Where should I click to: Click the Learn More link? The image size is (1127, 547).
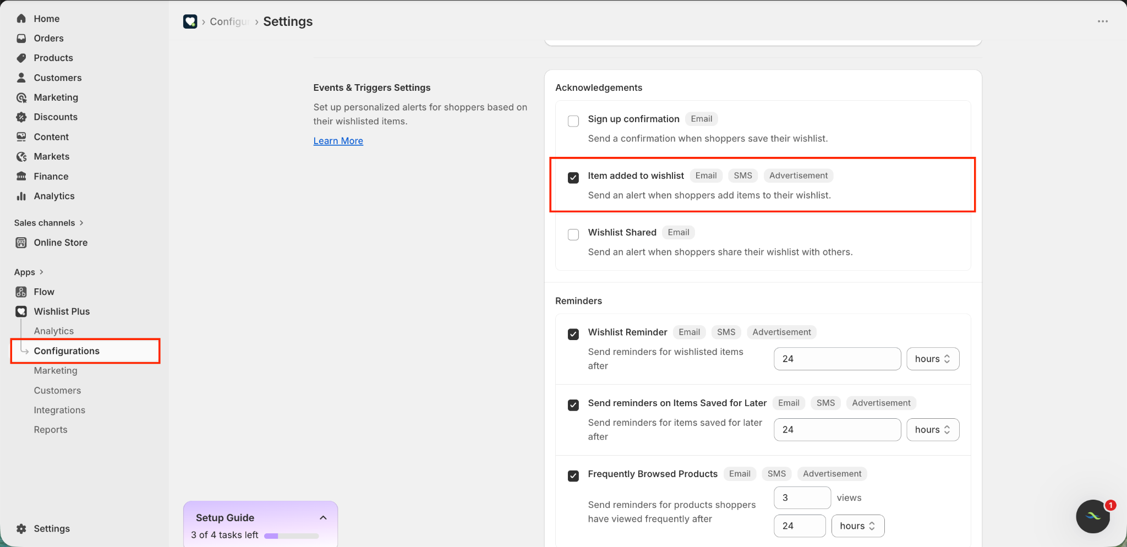pos(338,141)
